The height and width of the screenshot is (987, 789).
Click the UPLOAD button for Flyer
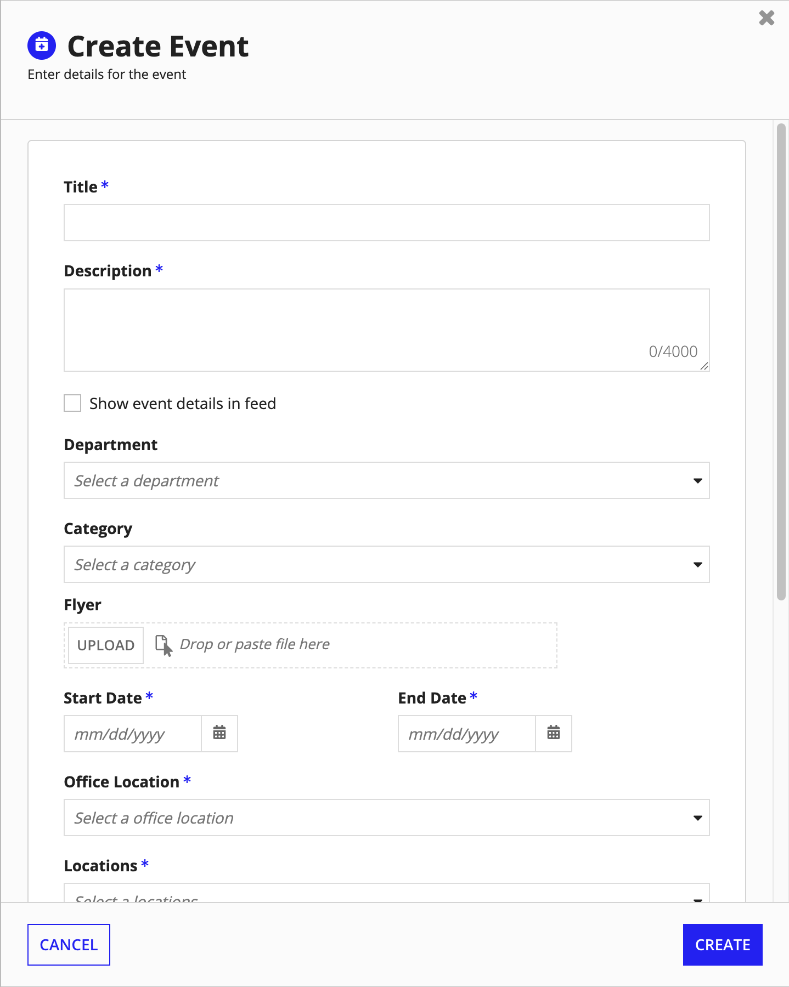point(106,645)
